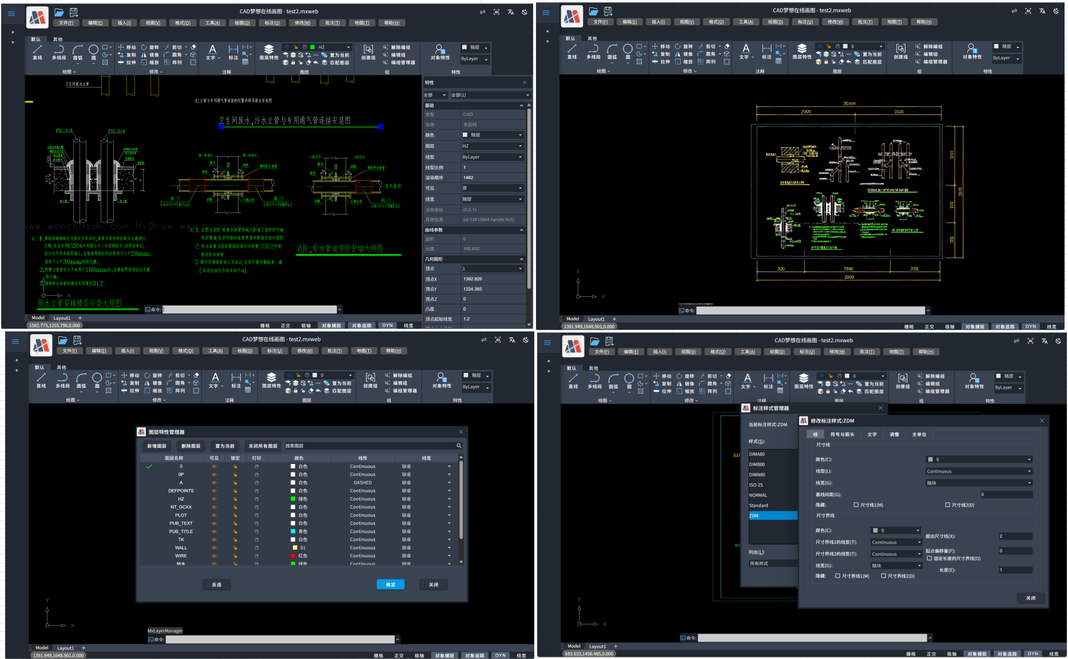Open the 线型(L) Continuous dropdown under 尺寸线
1068x659 pixels.
pyautogui.click(x=979, y=471)
